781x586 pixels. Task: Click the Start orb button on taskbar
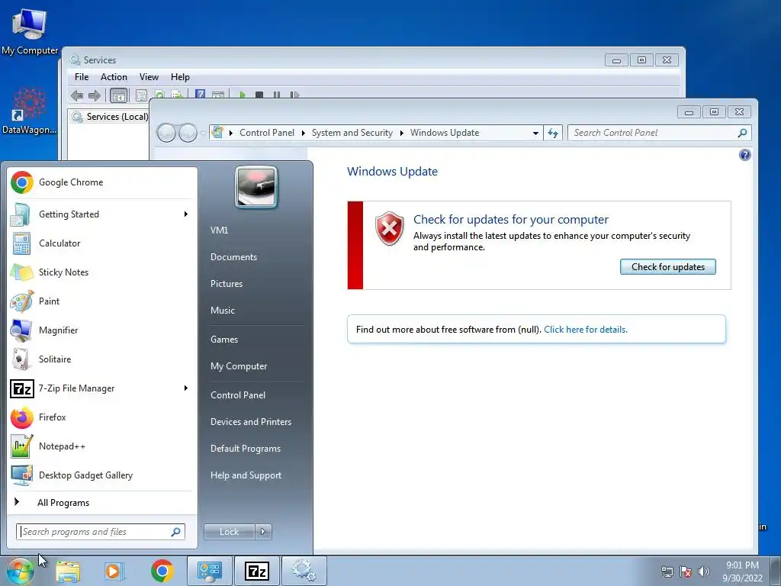click(20, 571)
